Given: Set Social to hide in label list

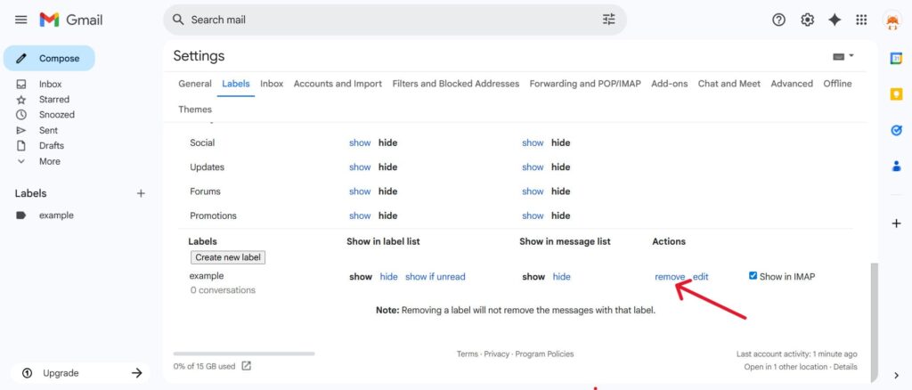Looking at the screenshot, I should click(x=387, y=142).
